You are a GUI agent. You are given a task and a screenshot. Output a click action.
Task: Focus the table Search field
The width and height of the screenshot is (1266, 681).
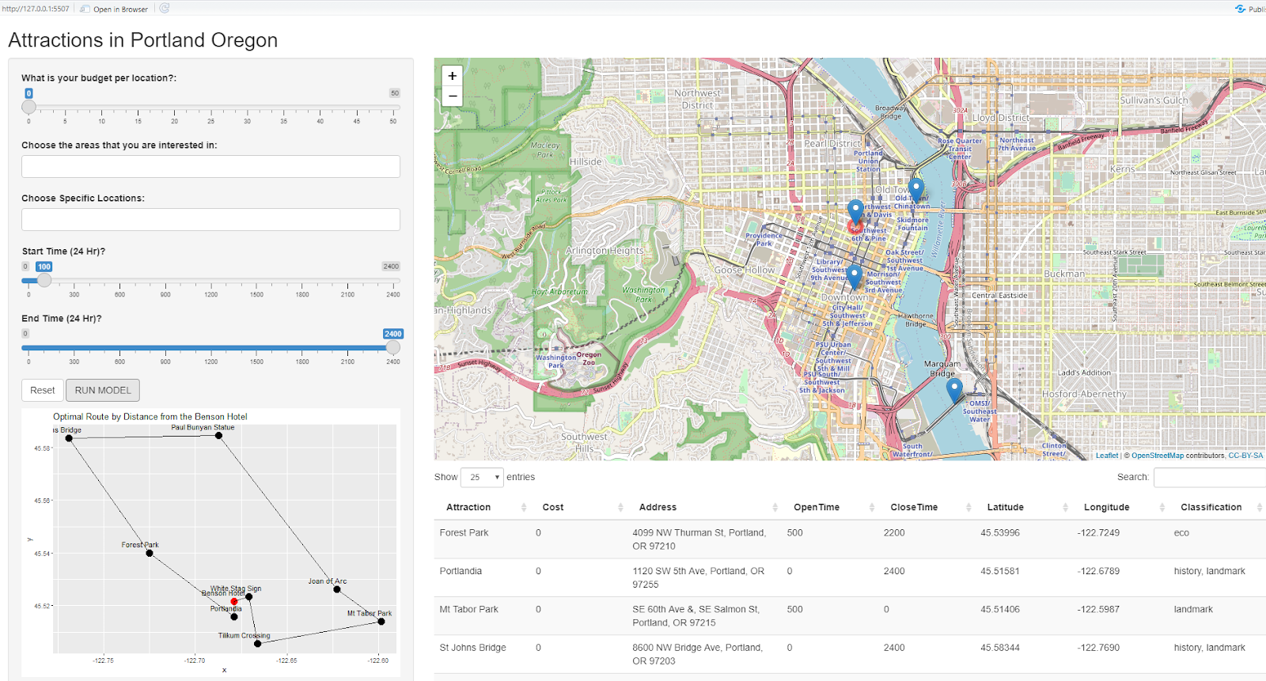tap(1209, 477)
